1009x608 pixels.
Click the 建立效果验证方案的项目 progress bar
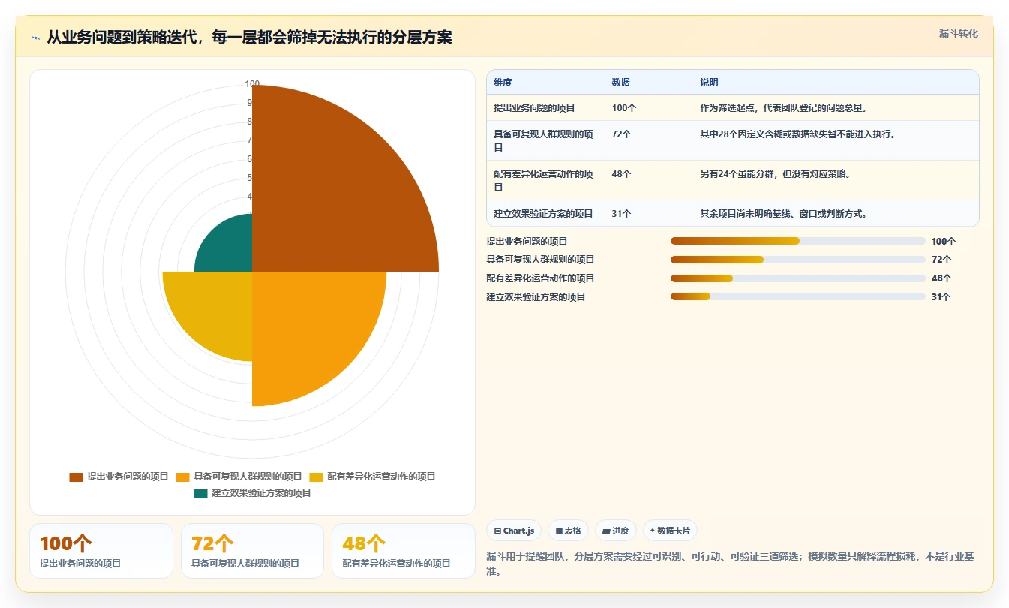coord(798,296)
